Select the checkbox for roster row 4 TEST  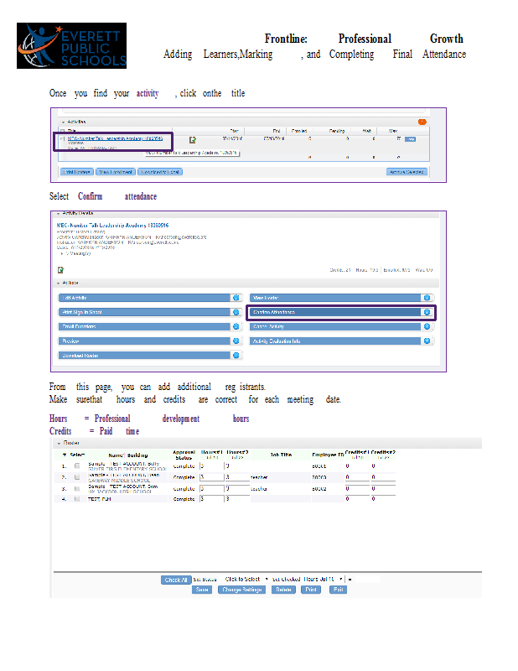point(77,499)
